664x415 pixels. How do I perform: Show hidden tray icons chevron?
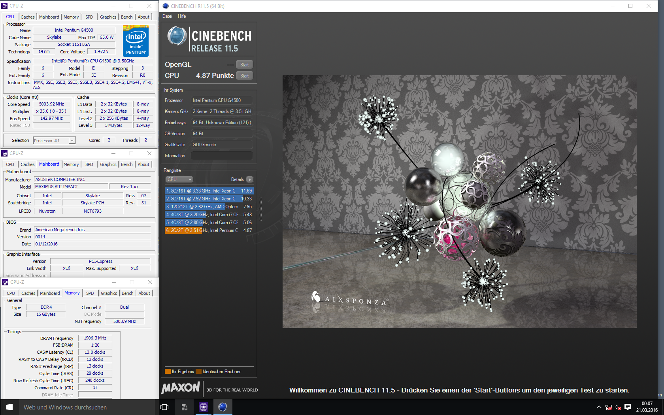tap(599, 407)
